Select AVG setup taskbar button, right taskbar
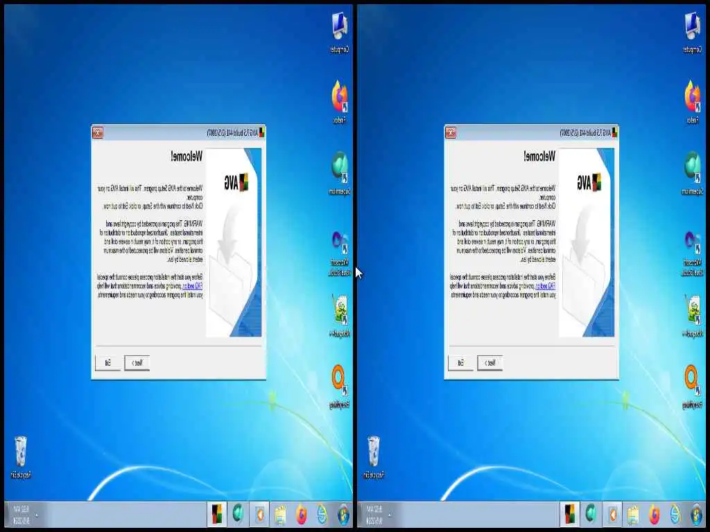 (x=570, y=515)
